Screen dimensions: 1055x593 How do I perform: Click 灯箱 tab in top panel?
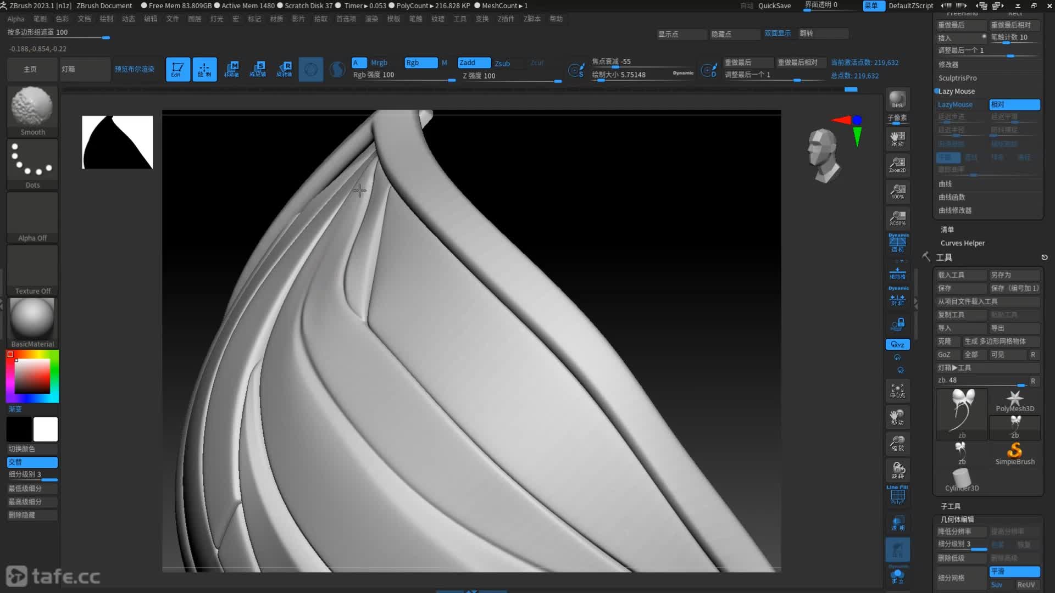point(69,69)
